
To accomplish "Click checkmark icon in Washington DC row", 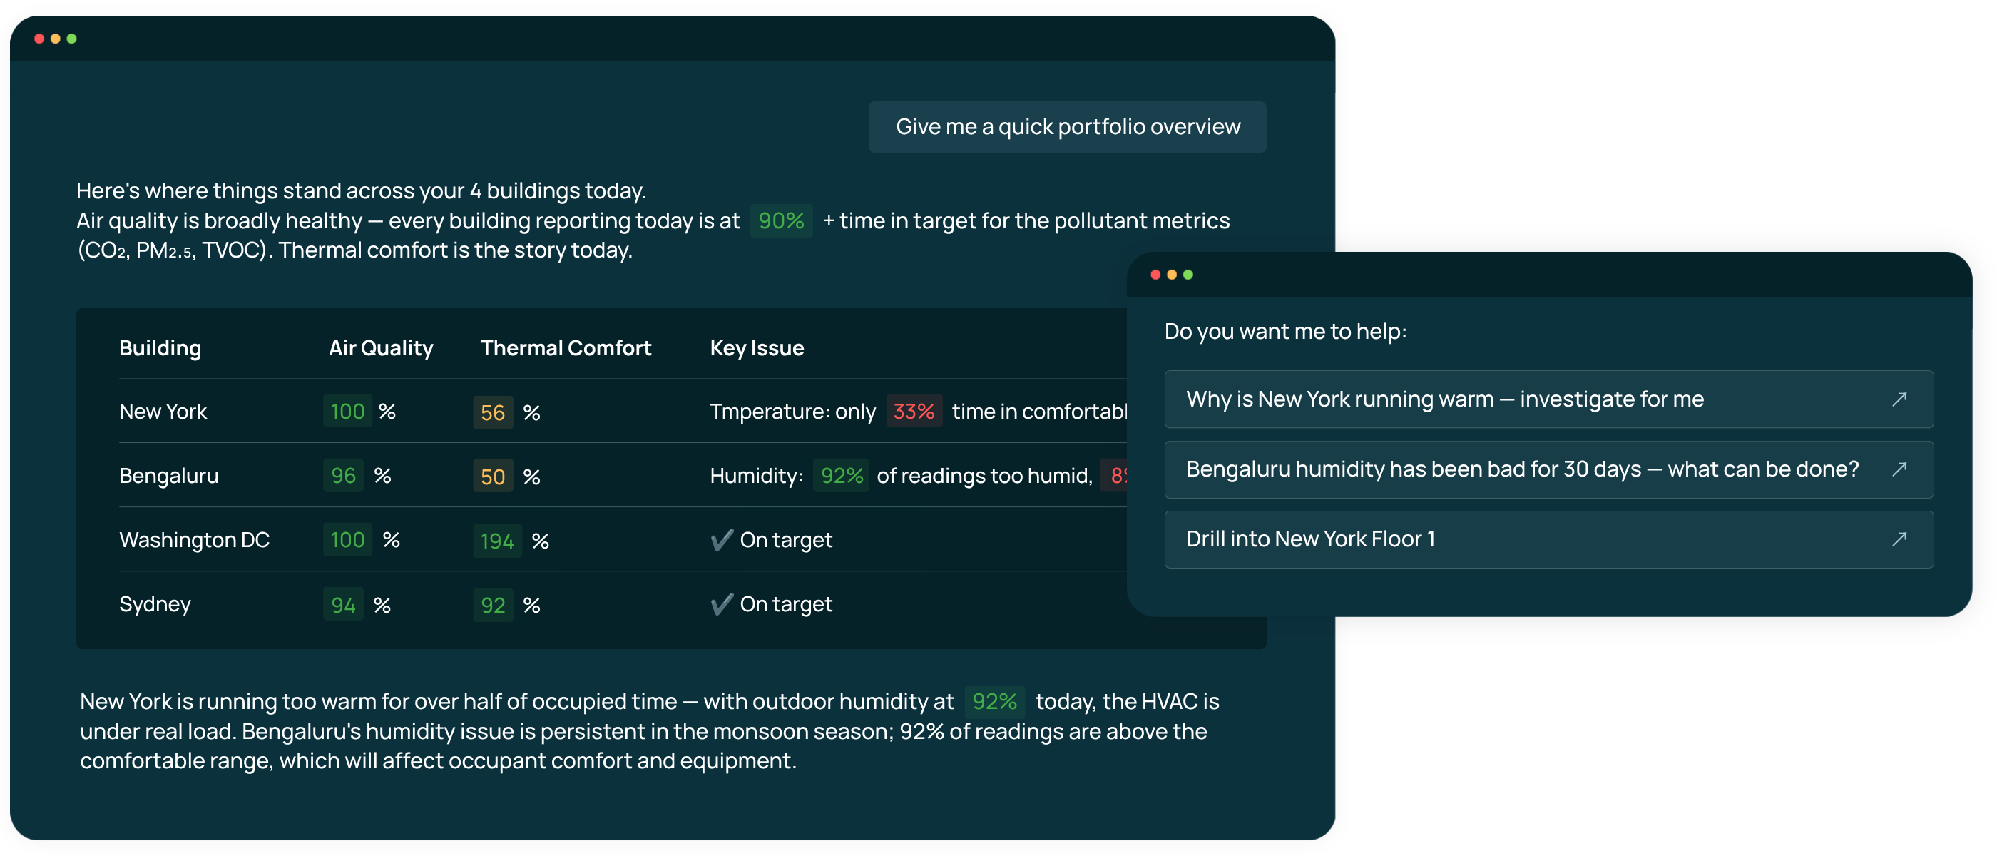I will coord(722,540).
